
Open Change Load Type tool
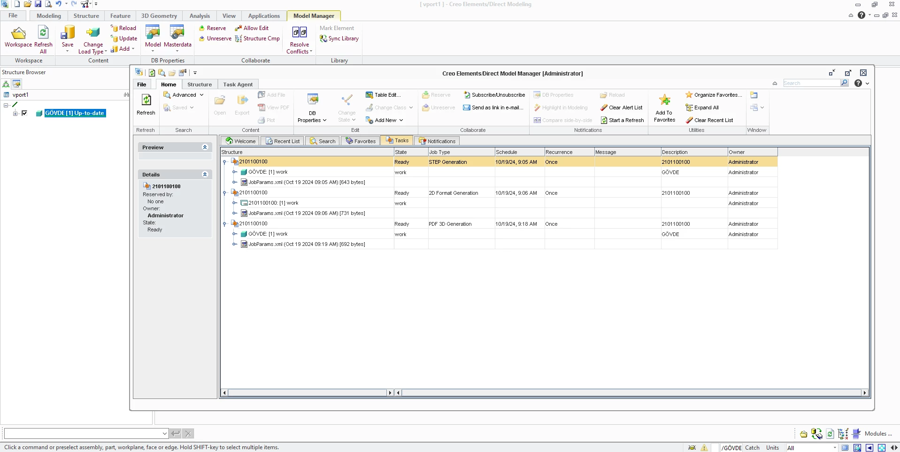tap(93, 40)
